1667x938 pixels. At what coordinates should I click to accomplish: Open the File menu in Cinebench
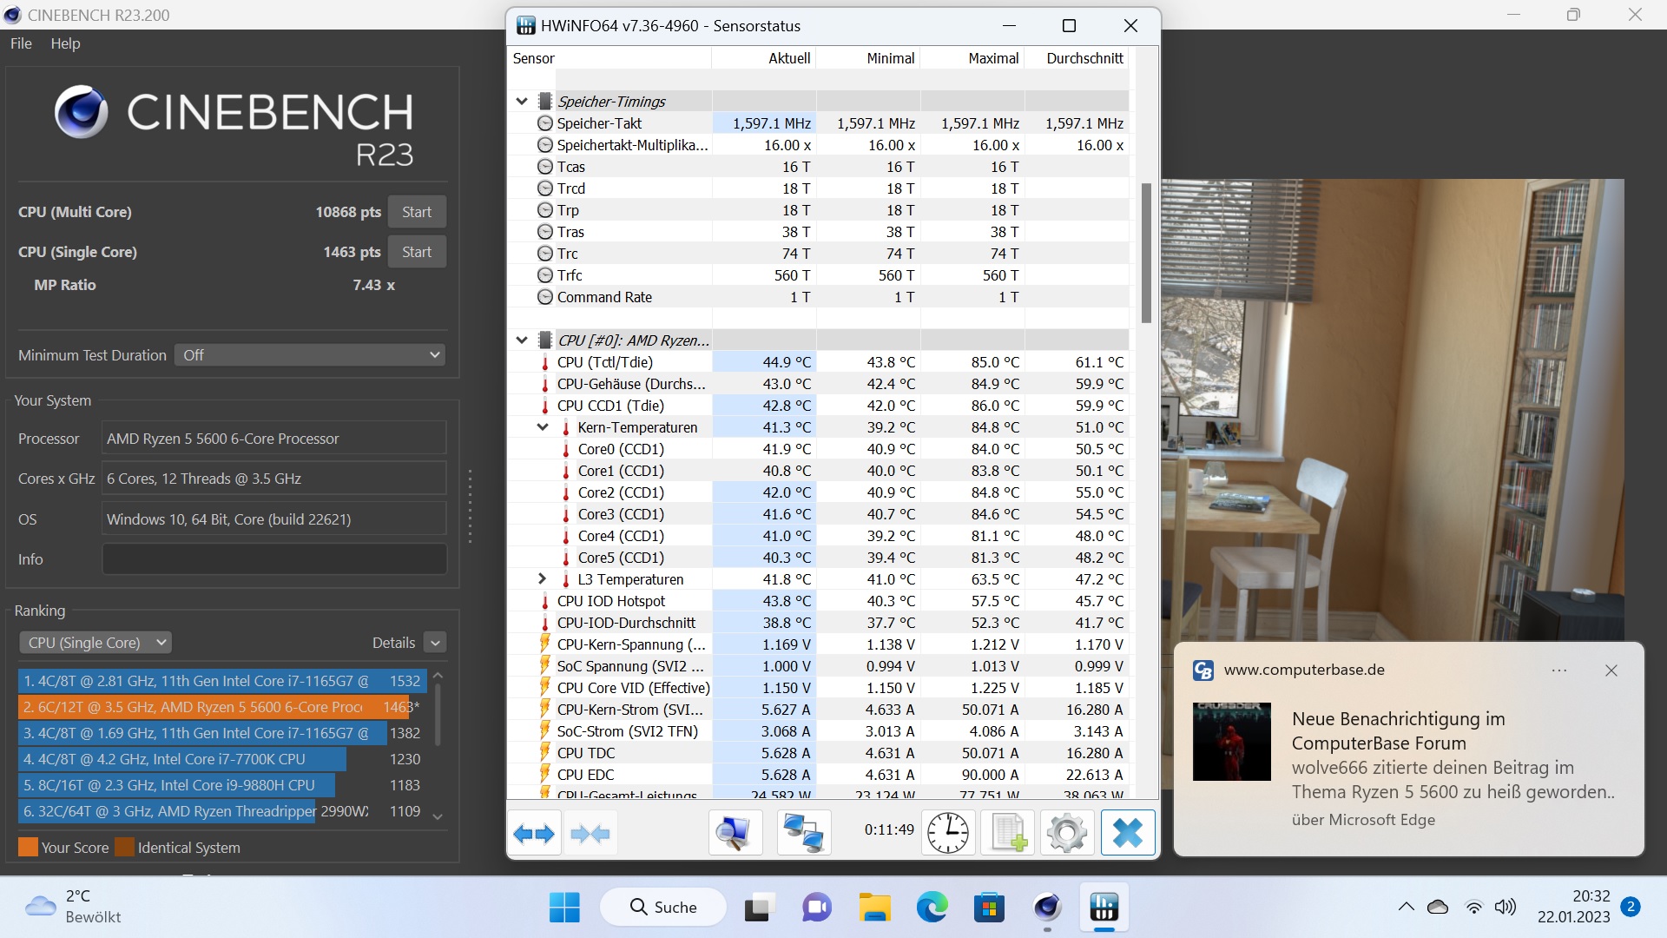click(21, 43)
